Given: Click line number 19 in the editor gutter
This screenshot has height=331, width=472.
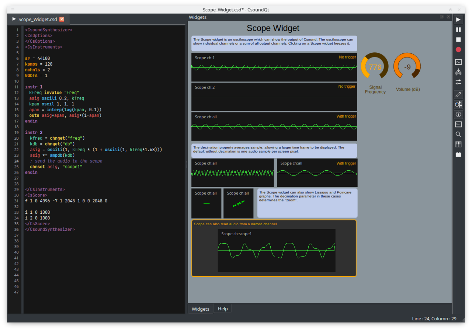Looking at the screenshot, I should click(x=17, y=132).
